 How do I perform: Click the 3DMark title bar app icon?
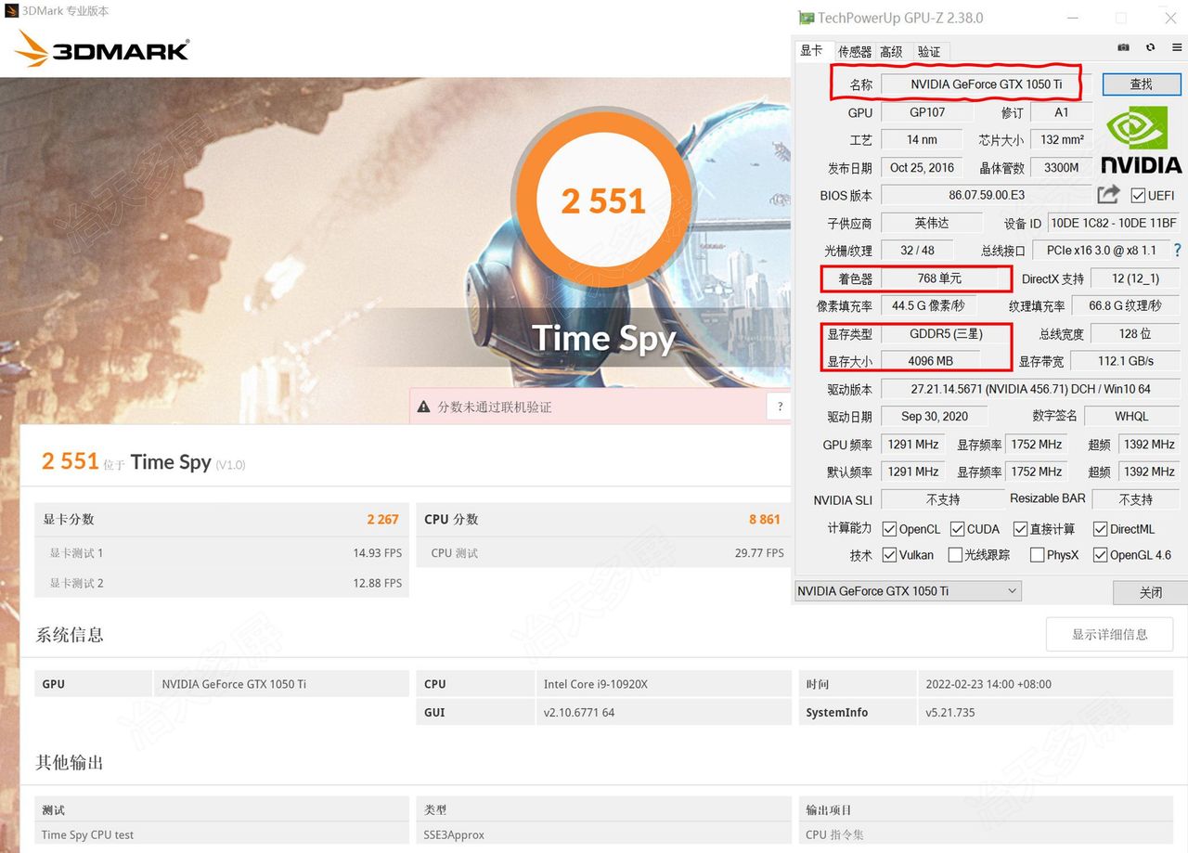point(10,11)
